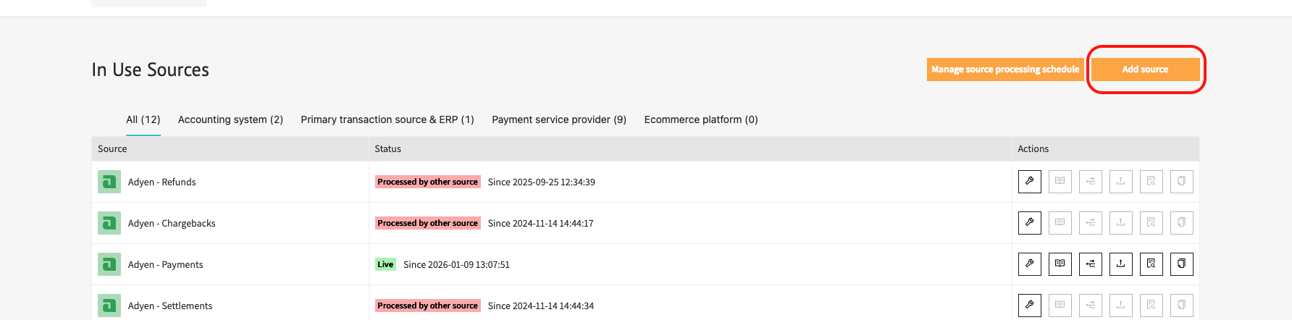This screenshot has height=320, width=1292.
Task: Click Adyen - Chargebacks source name
Action: pos(172,223)
